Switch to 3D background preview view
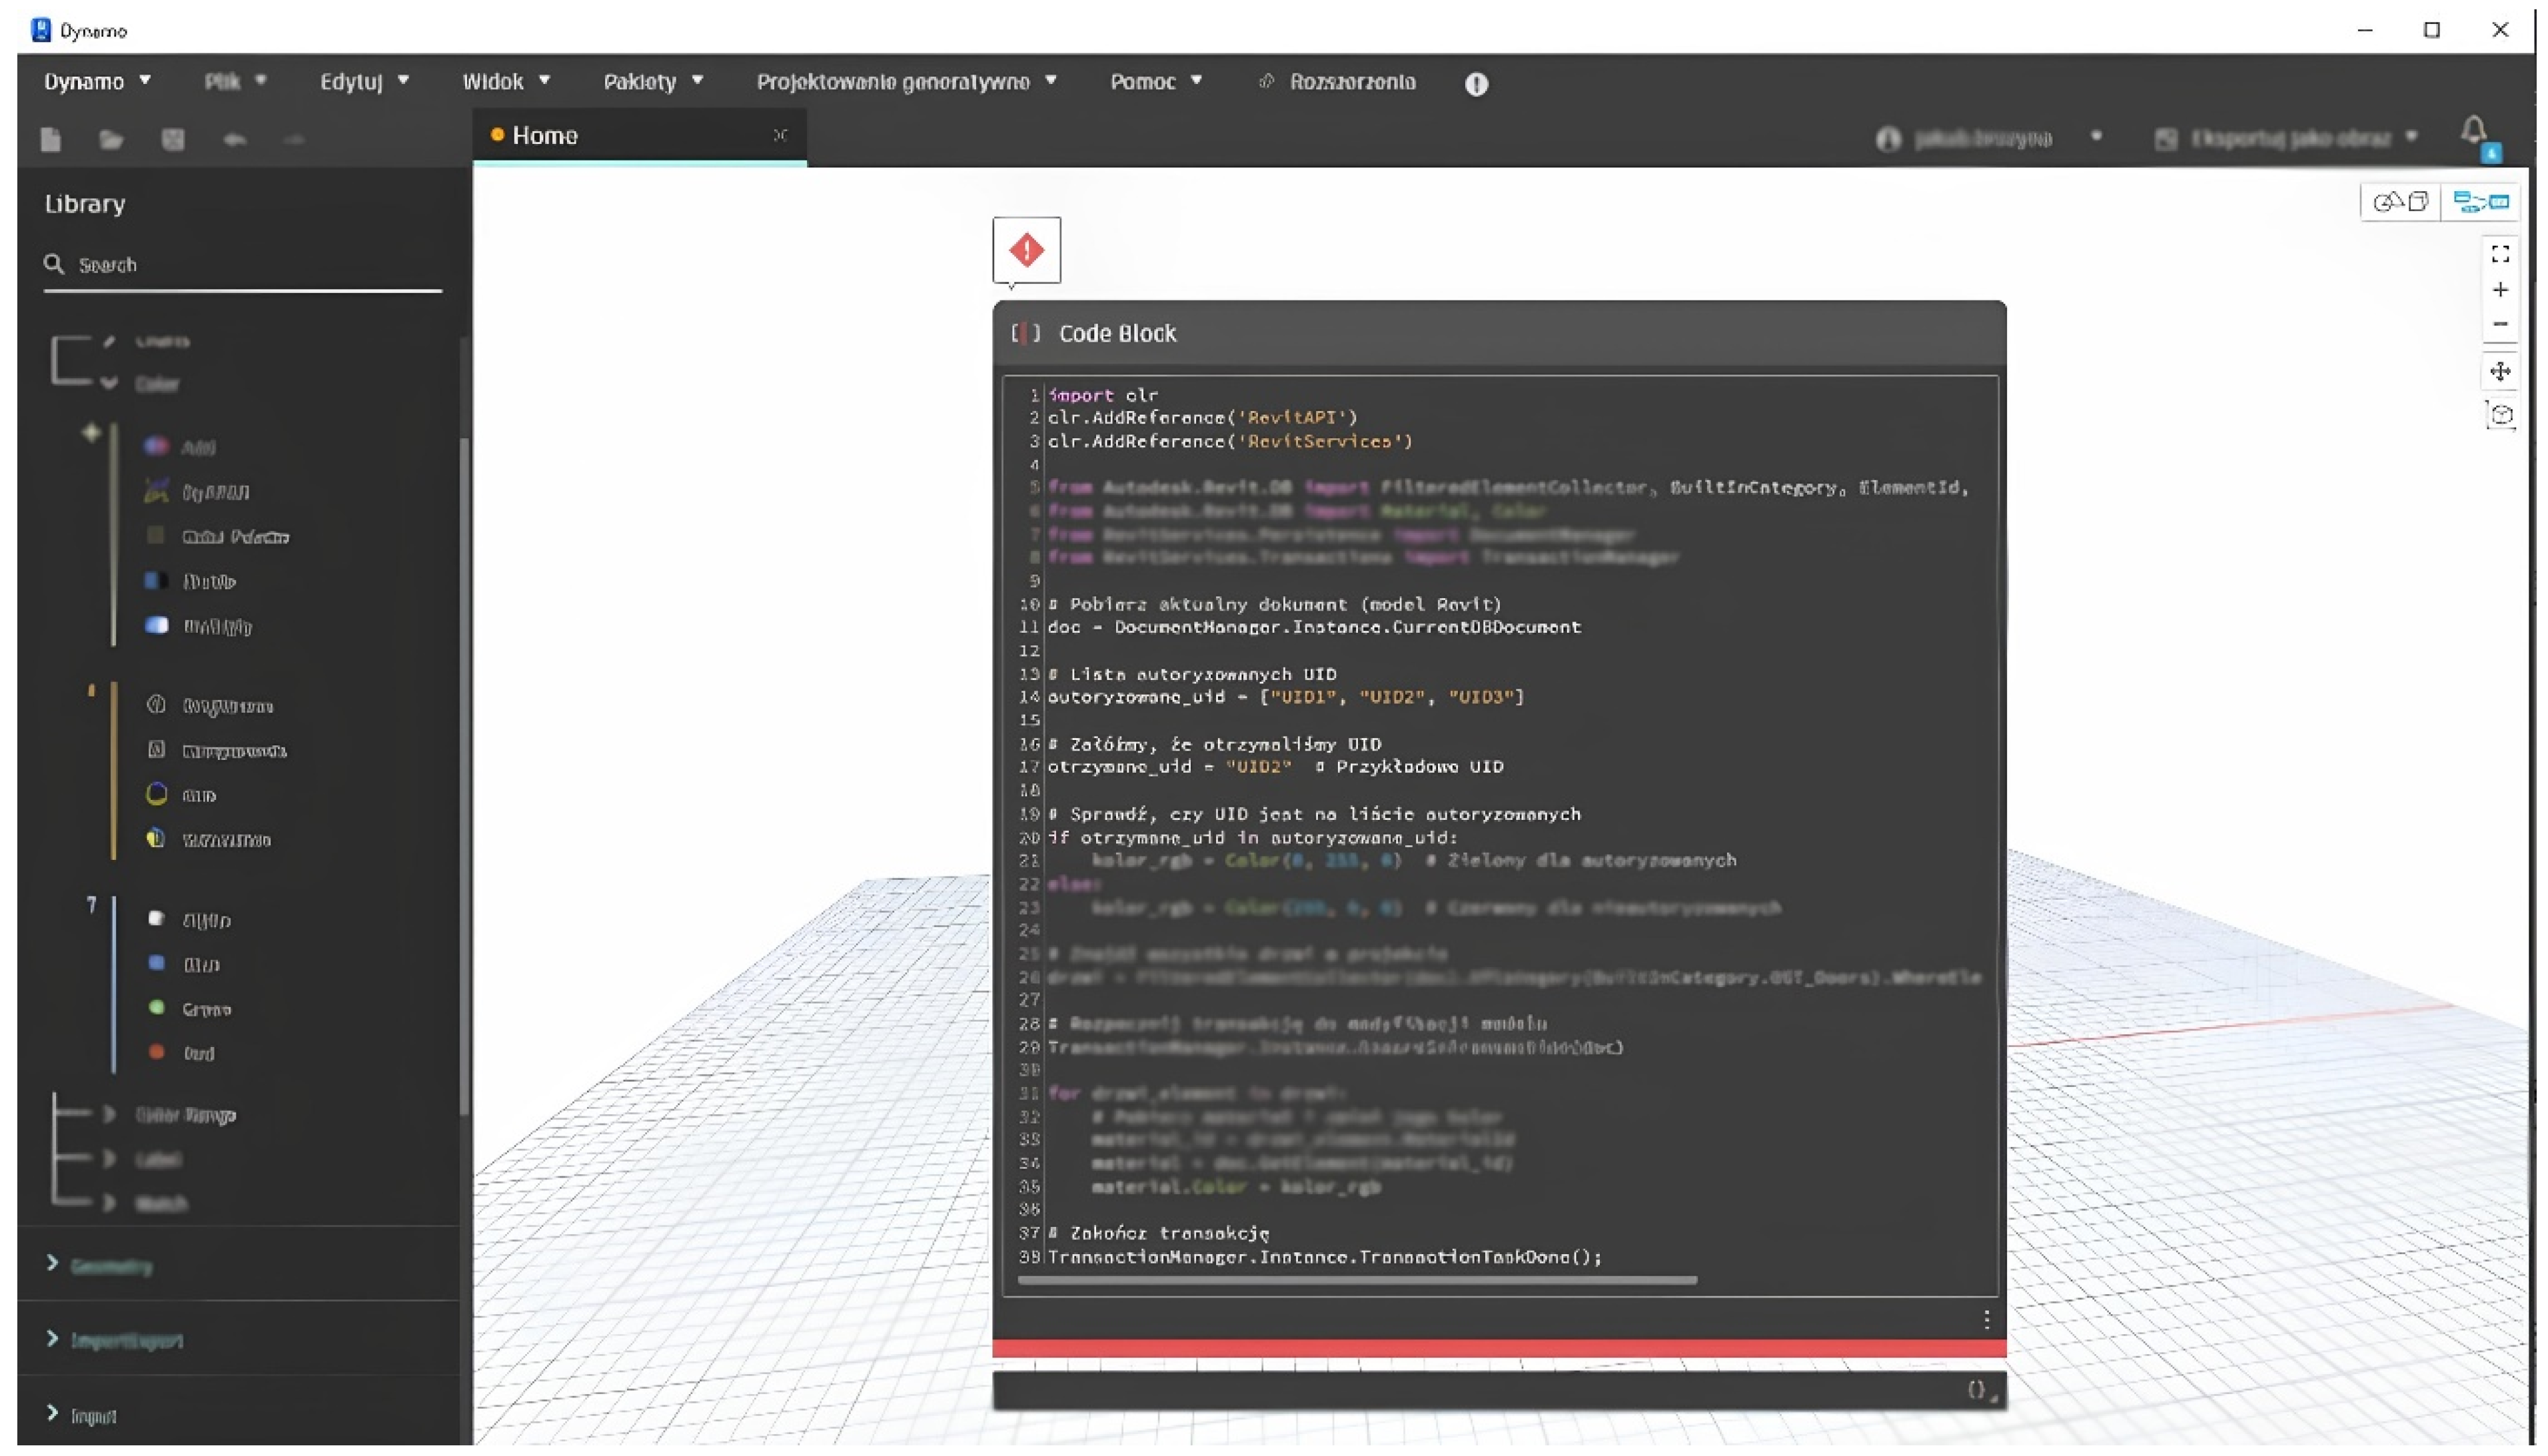 pos(2400,202)
